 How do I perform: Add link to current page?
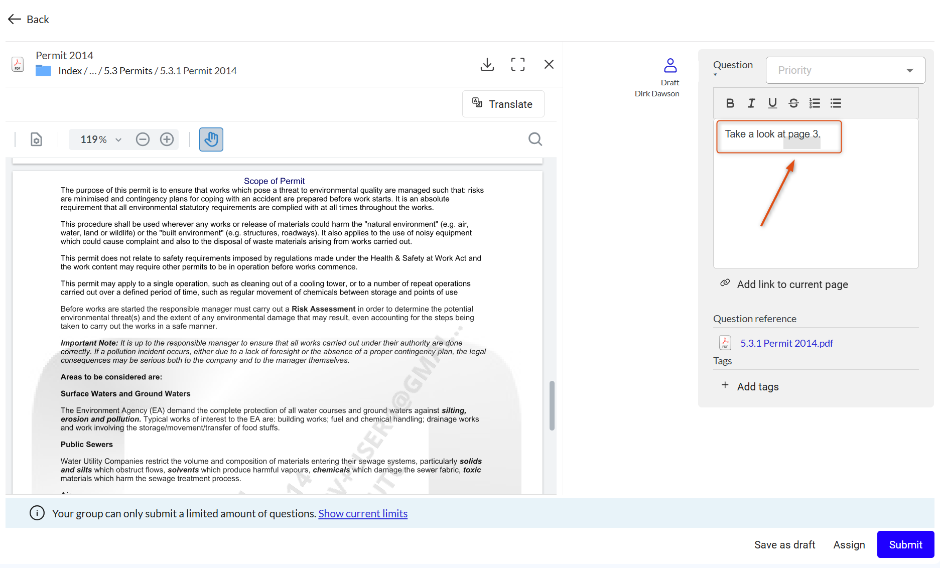784,285
